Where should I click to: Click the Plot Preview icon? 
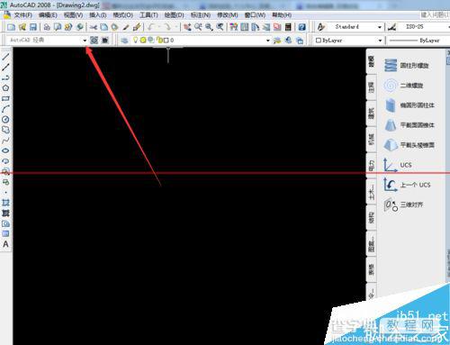(58, 27)
